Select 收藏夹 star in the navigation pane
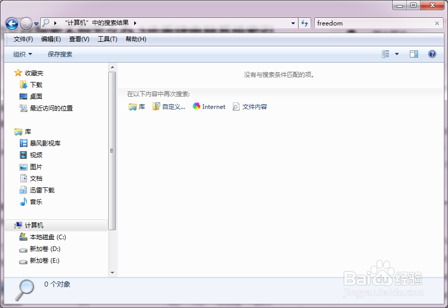The width and height of the screenshot is (448, 308). tap(28, 73)
